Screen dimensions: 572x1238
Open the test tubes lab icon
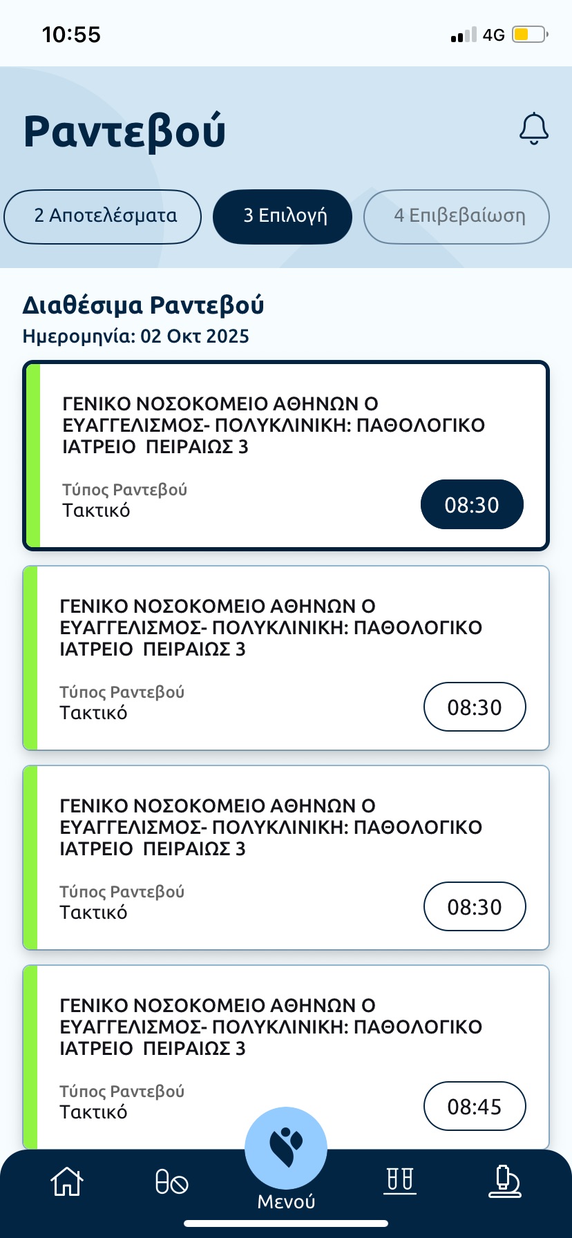400,1180
